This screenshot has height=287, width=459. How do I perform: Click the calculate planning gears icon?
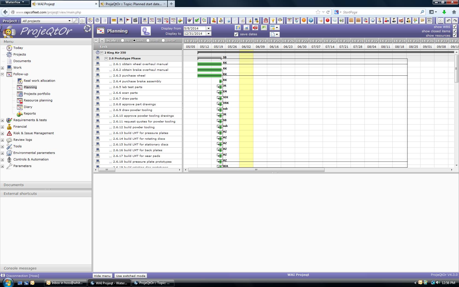[x=146, y=31]
